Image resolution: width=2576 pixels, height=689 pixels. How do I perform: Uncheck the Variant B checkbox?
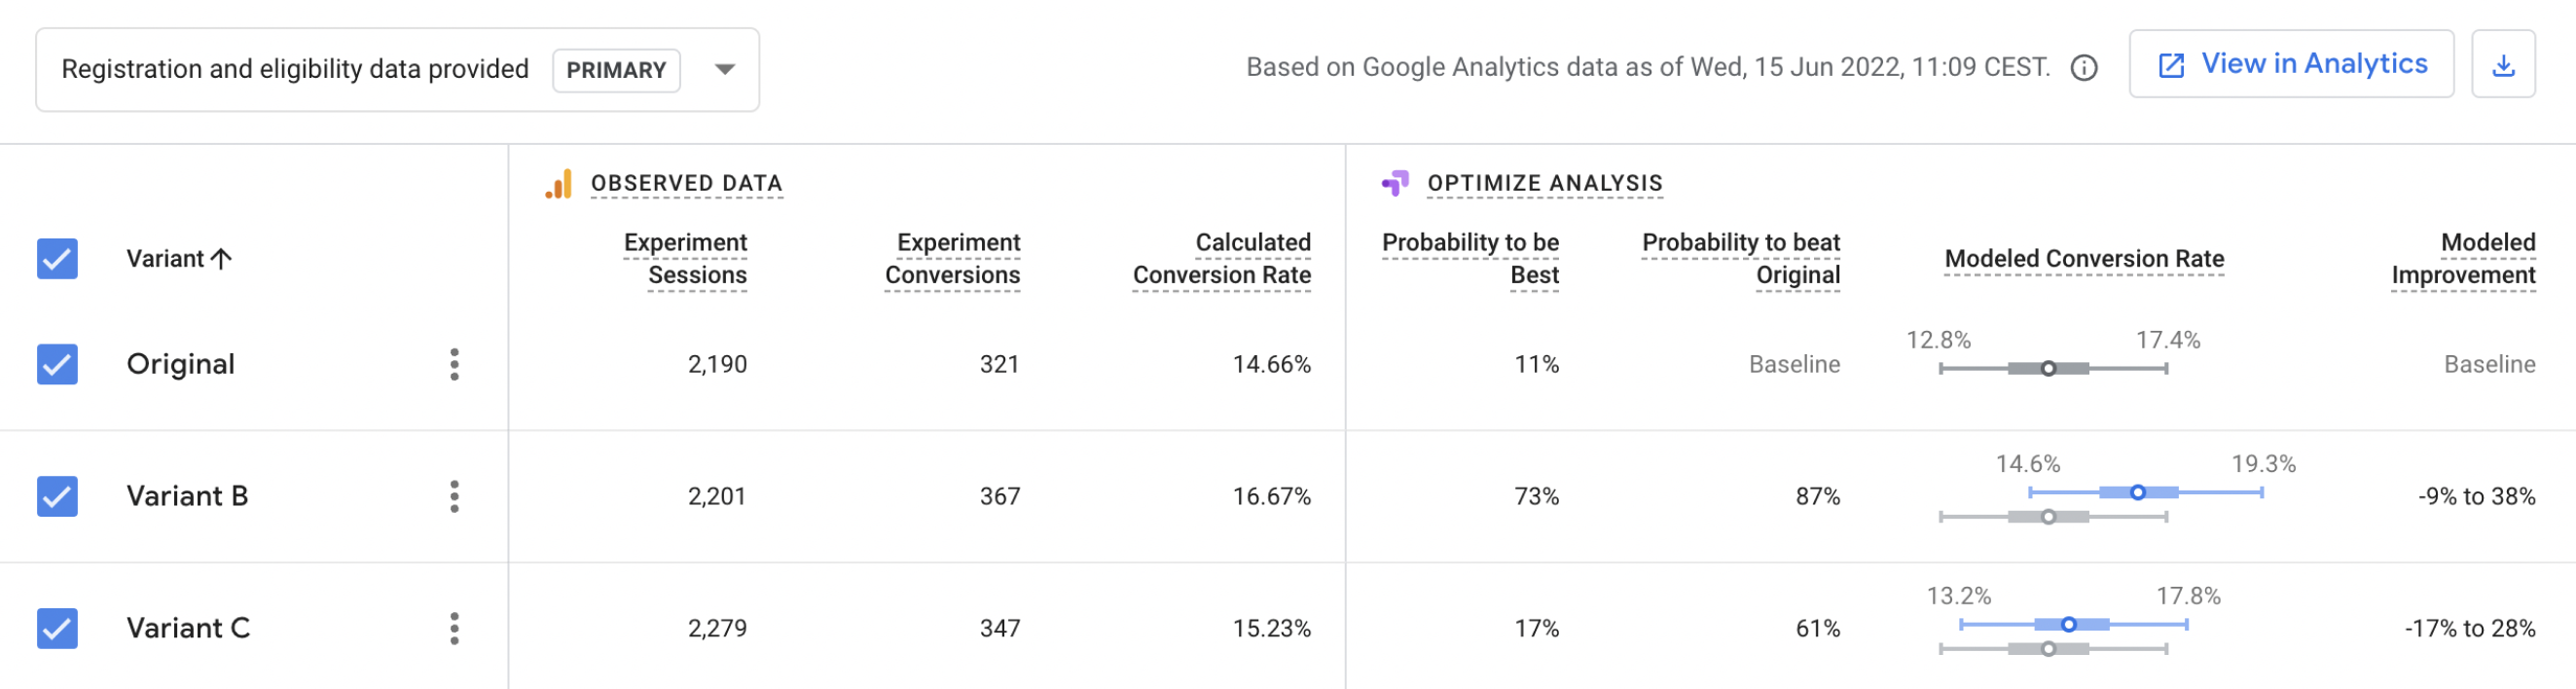click(x=57, y=496)
